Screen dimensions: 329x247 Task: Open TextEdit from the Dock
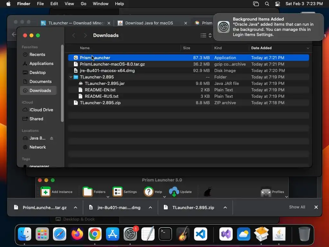click(148, 234)
